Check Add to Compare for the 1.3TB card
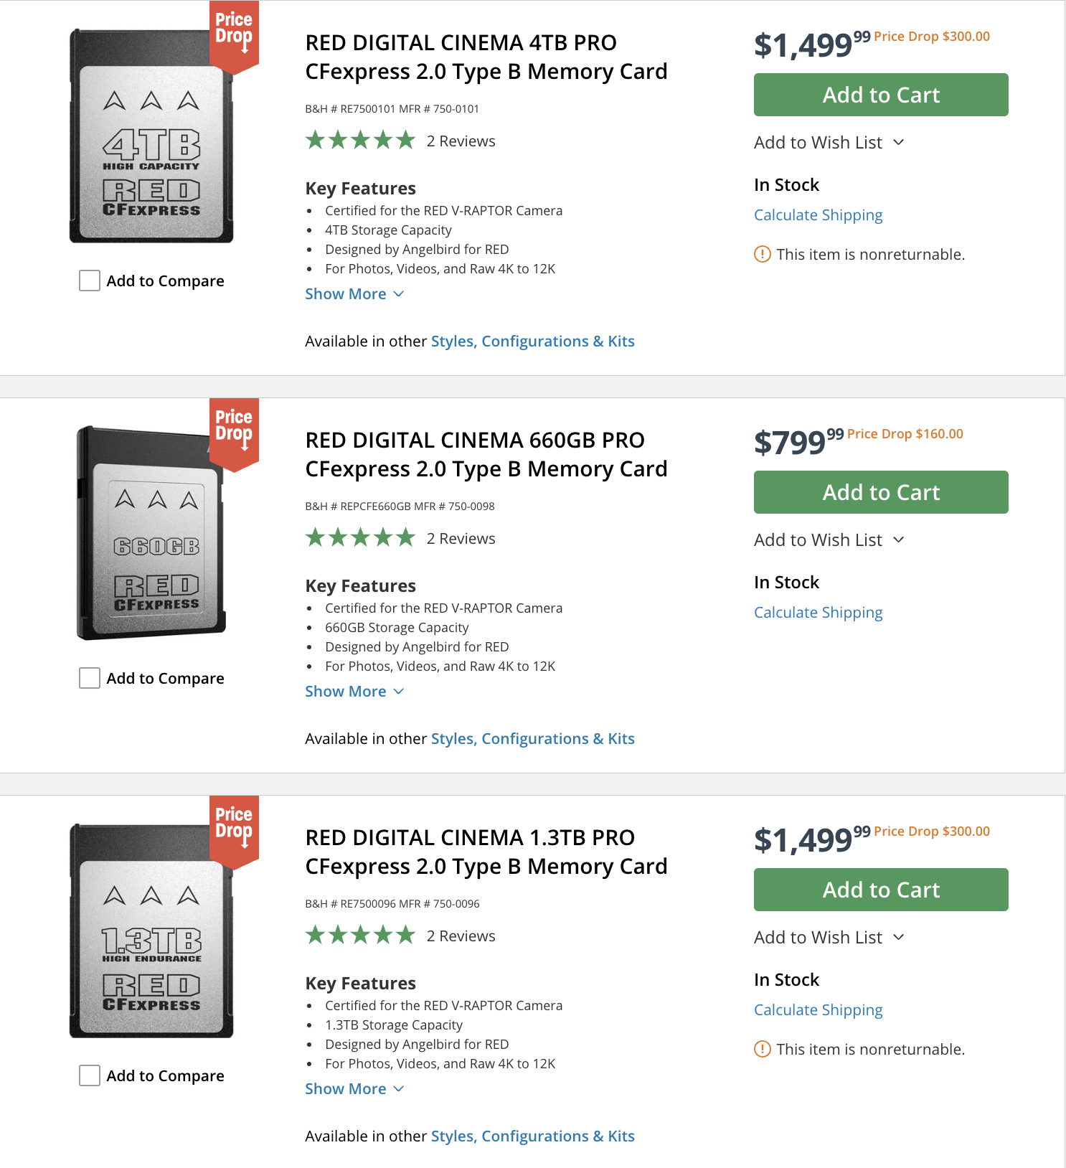Viewport: 1066px width, 1168px height. (x=90, y=1075)
